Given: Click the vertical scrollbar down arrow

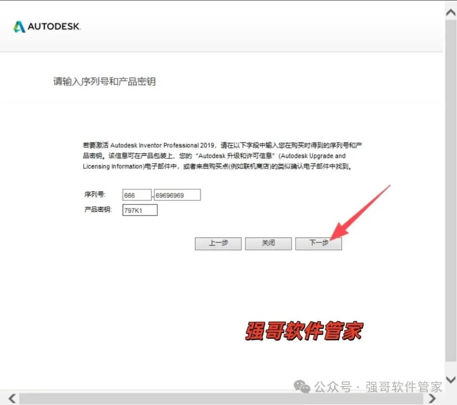Looking at the screenshot, I should 451,380.
